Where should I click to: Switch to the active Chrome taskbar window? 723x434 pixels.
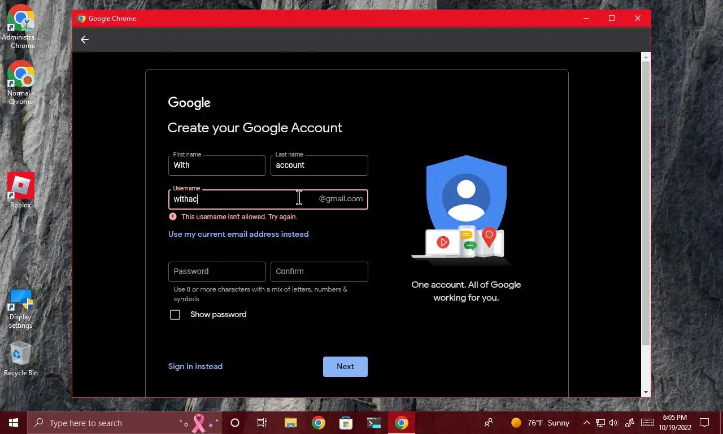pyautogui.click(x=402, y=423)
